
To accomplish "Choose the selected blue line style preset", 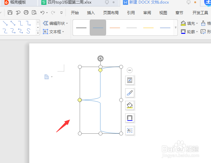I will pos(98,28).
